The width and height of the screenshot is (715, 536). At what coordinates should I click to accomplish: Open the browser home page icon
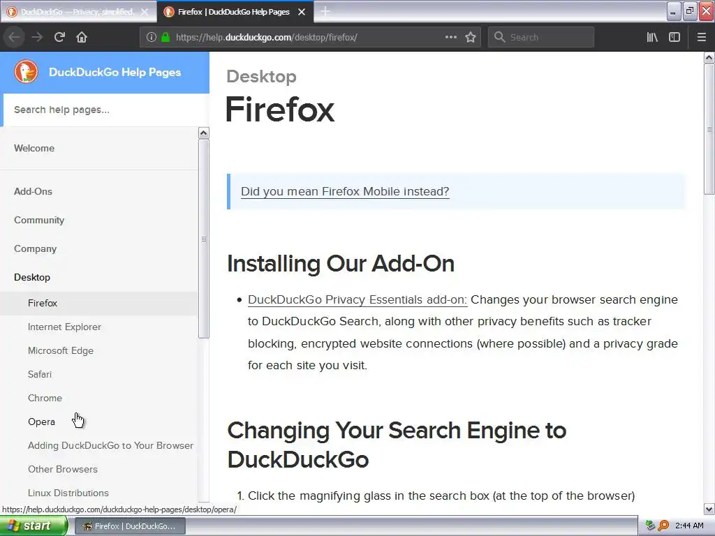[82, 37]
